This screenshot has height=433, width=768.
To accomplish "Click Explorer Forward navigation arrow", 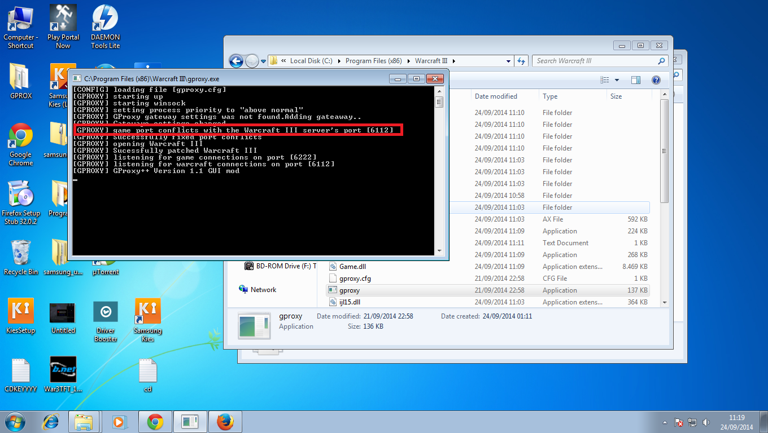I will point(252,61).
